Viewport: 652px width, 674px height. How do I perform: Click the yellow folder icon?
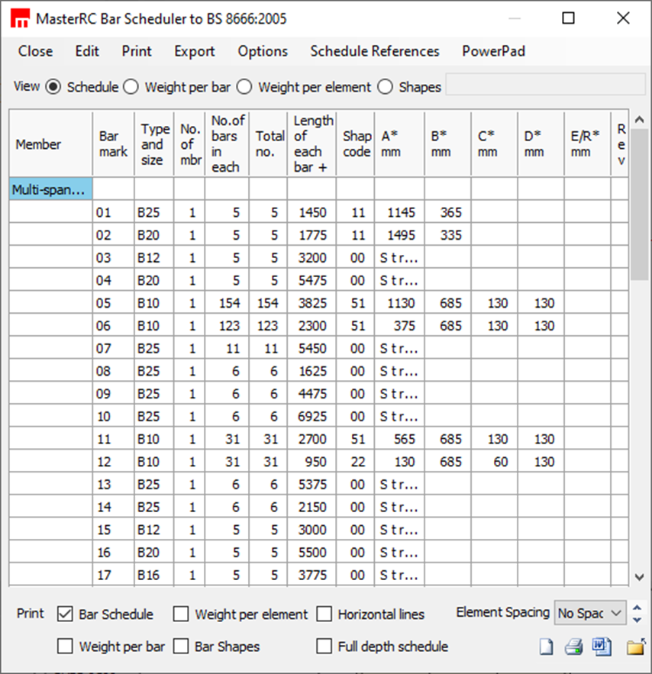click(636, 646)
